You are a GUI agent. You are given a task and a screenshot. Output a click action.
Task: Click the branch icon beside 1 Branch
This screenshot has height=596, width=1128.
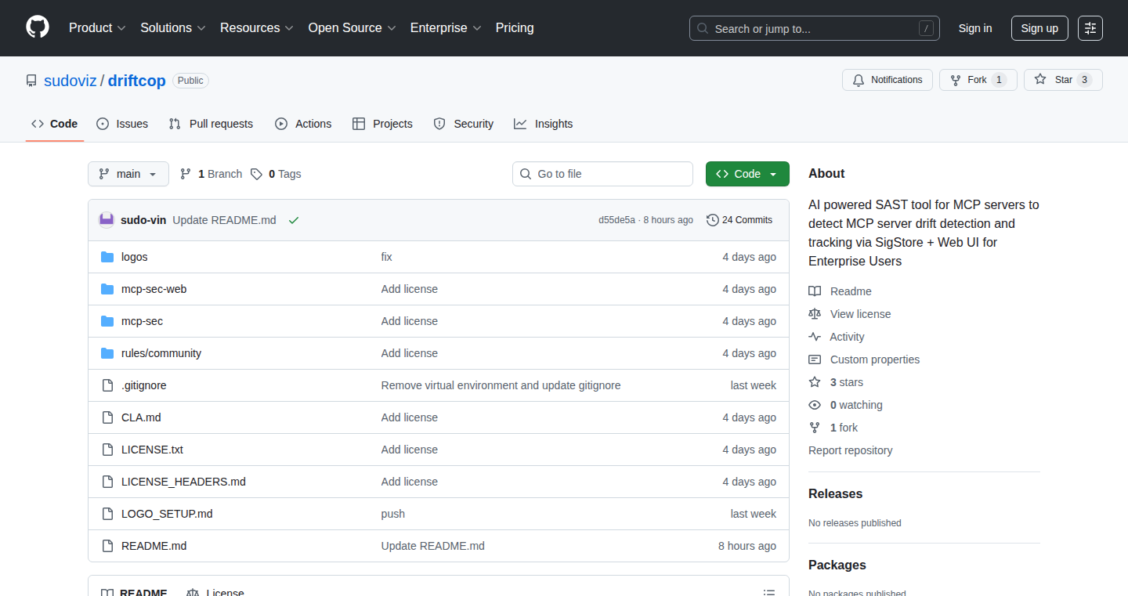point(186,174)
